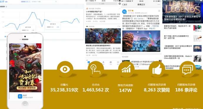Image resolution: width=203 pixels, height=109 pixels.
Task: Tap the 微博正文 page title
Action: [141, 4]
